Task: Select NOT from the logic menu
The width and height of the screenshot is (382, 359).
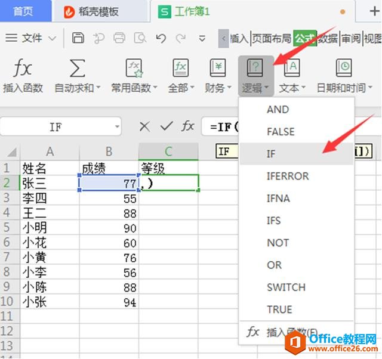Action: [297, 243]
